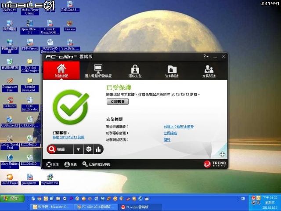Select You.Better PDF desktop file
281x211 pixels.
[70, 45]
